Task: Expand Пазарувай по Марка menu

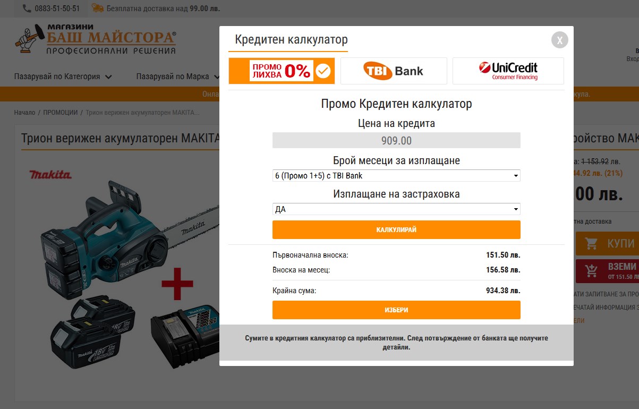Action: click(178, 76)
